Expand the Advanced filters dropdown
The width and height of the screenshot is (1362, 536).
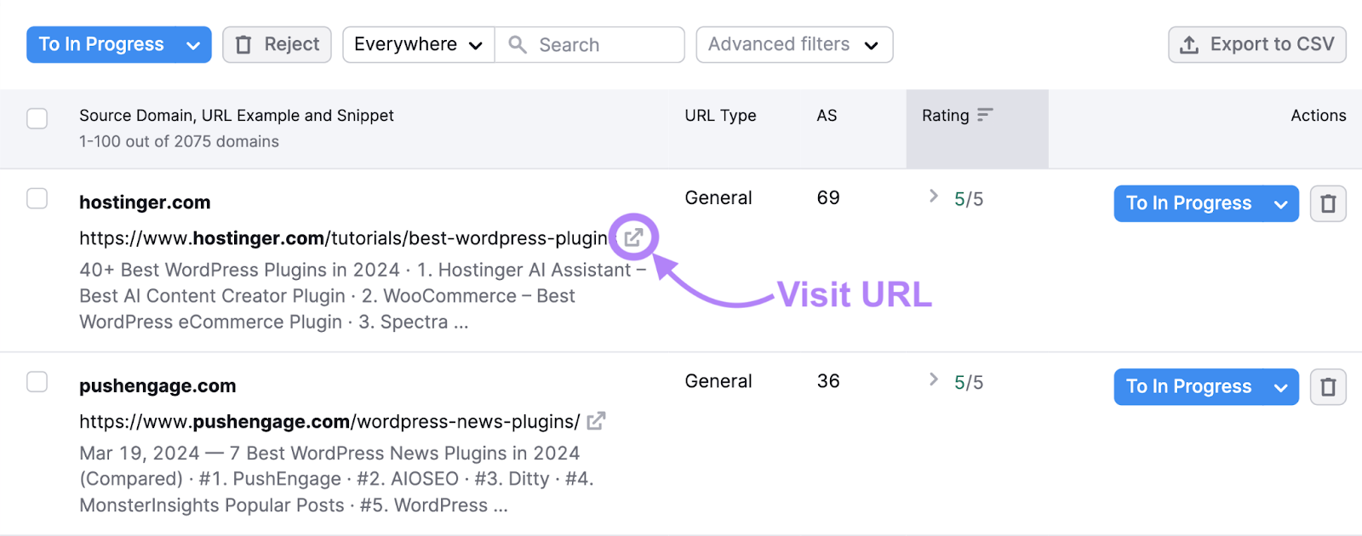point(793,44)
